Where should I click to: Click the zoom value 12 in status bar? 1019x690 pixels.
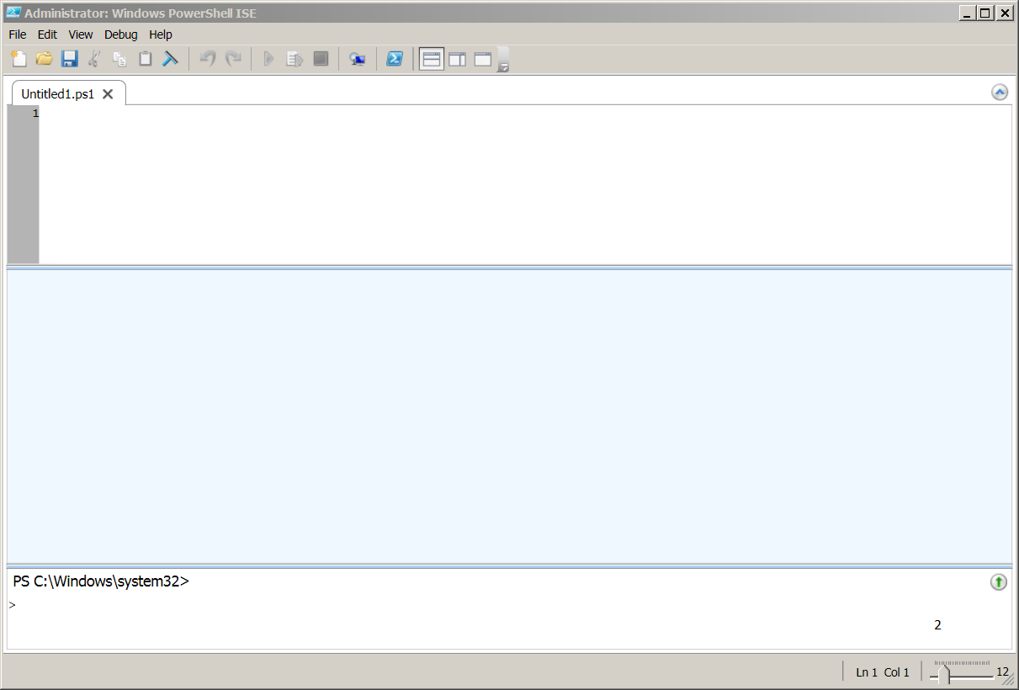click(x=1002, y=671)
